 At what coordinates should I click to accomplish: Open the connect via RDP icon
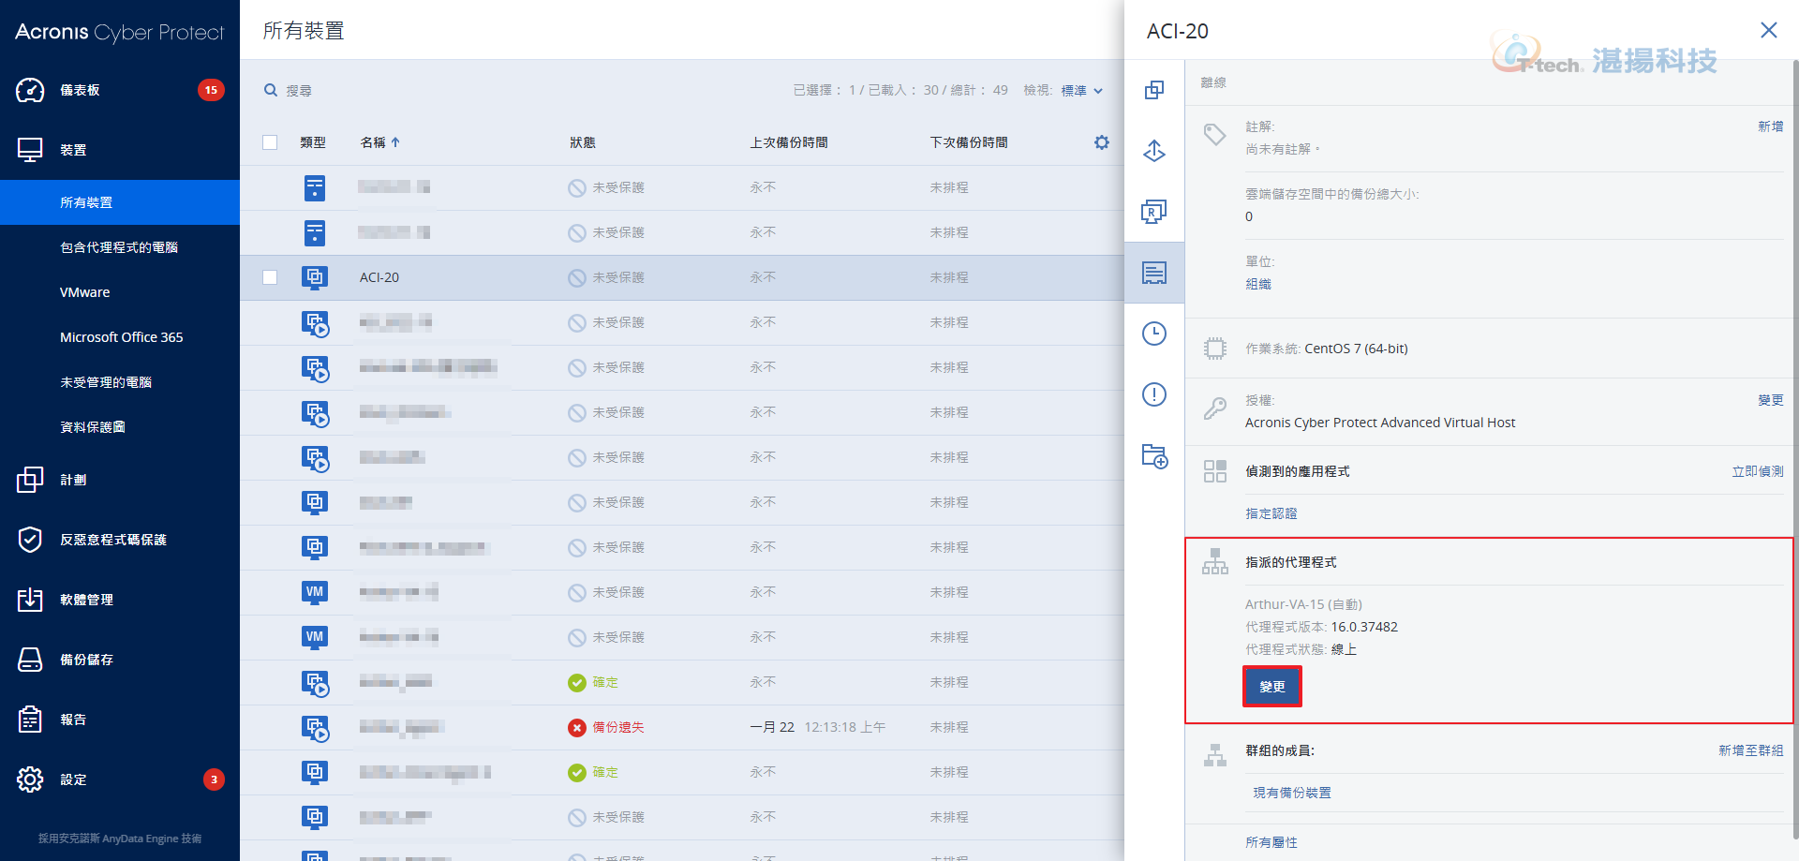tap(1154, 212)
